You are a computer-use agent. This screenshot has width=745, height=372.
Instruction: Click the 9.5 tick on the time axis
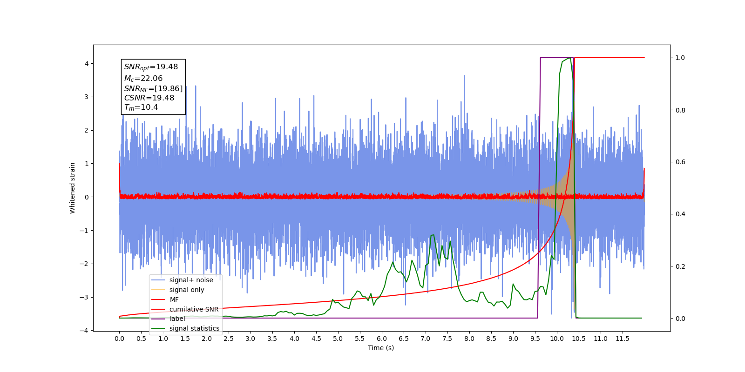(535, 339)
